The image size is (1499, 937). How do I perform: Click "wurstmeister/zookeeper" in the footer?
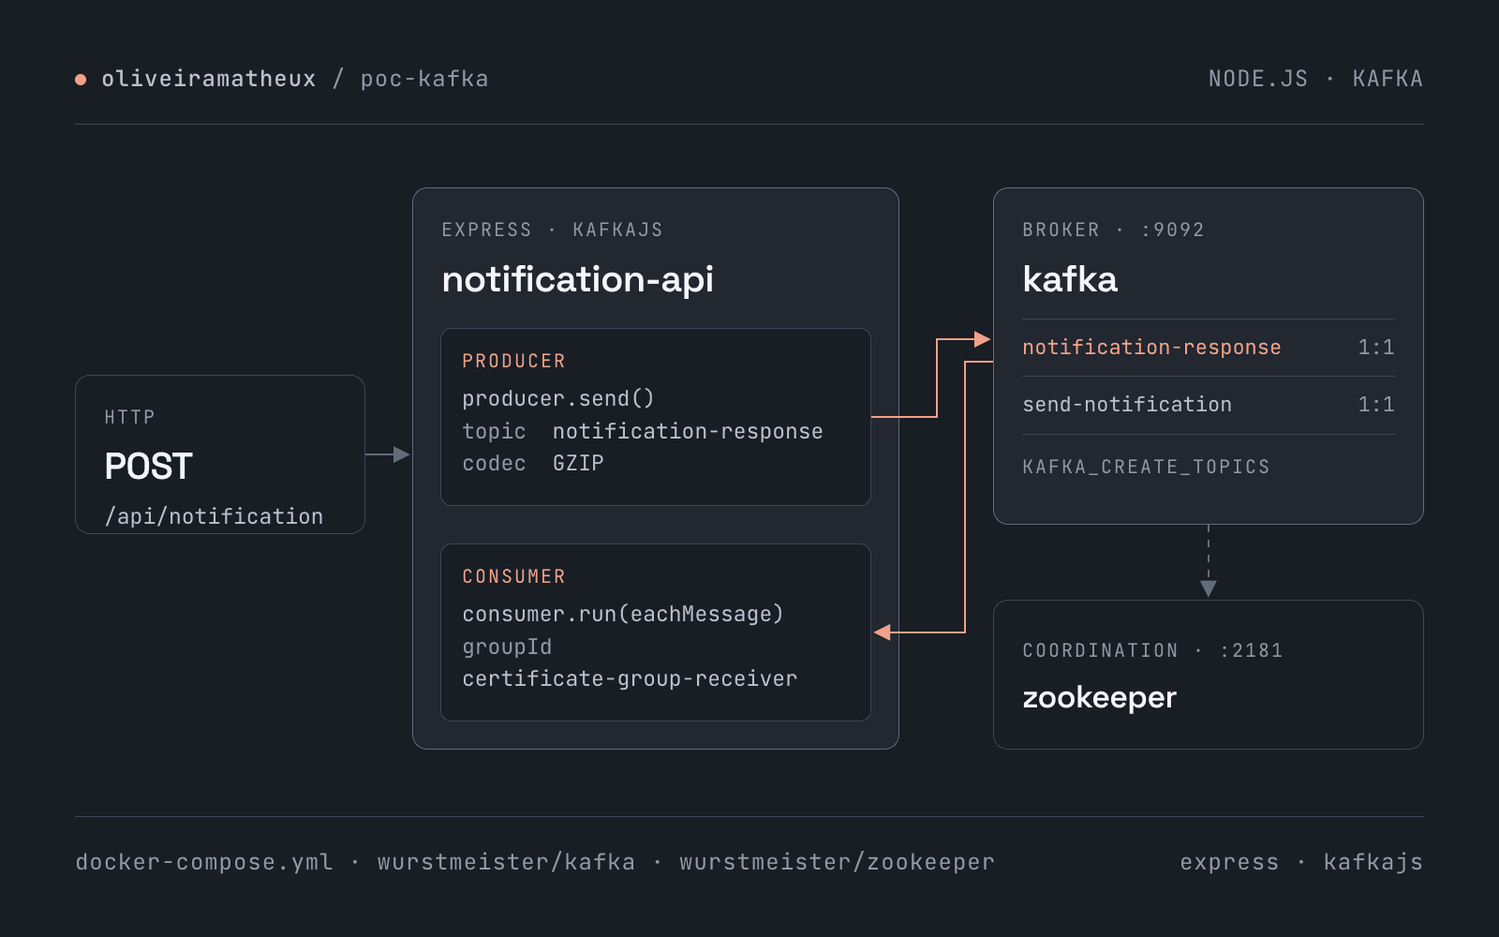click(x=837, y=862)
